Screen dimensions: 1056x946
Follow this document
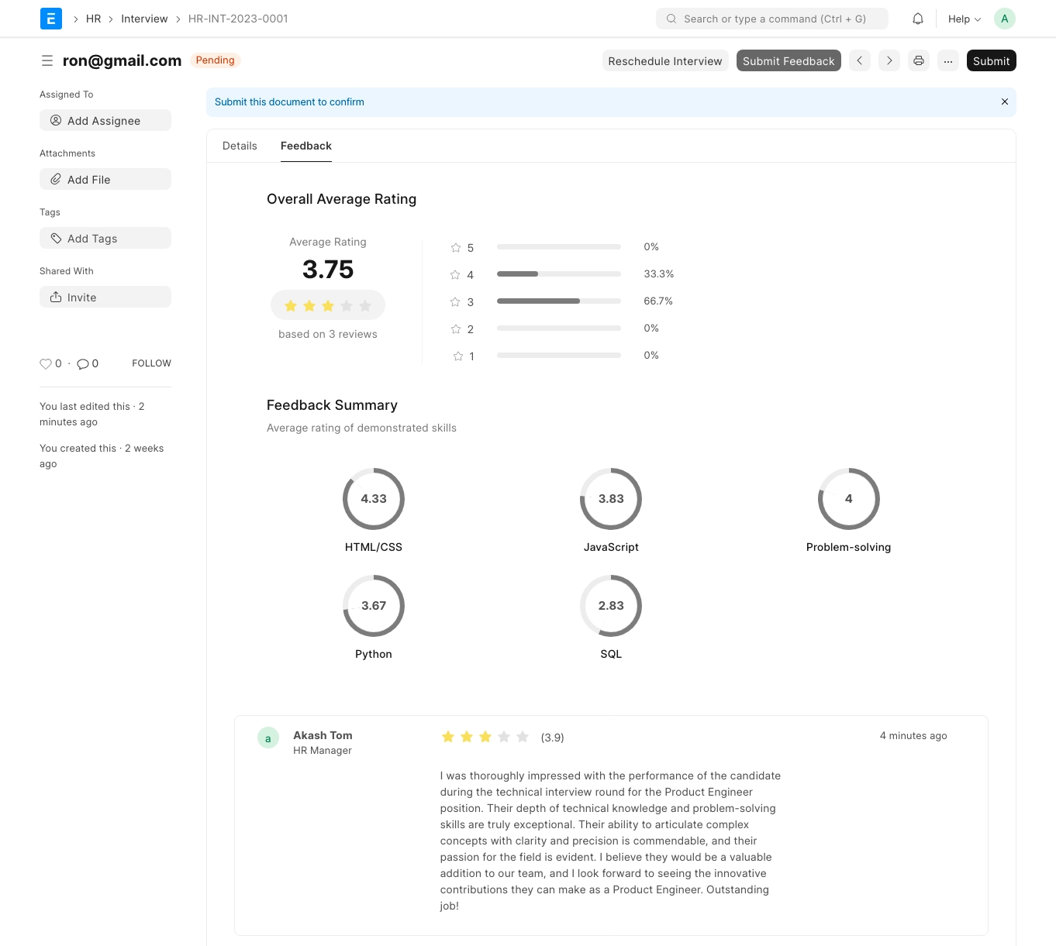(x=151, y=363)
